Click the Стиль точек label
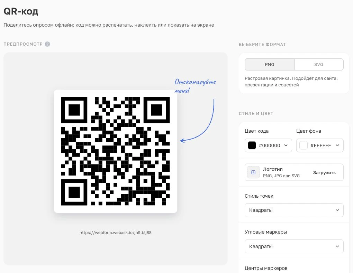This screenshot has width=353, height=273. pyautogui.click(x=259, y=196)
